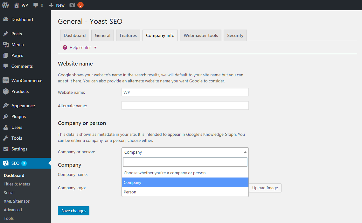Click the Upload Image button
The width and height of the screenshot is (362, 223).
coord(265,188)
